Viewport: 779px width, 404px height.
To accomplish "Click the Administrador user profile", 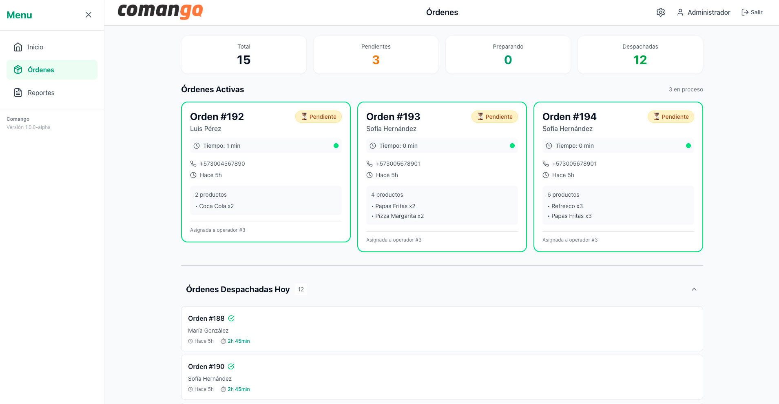I will pyautogui.click(x=704, y=12).
